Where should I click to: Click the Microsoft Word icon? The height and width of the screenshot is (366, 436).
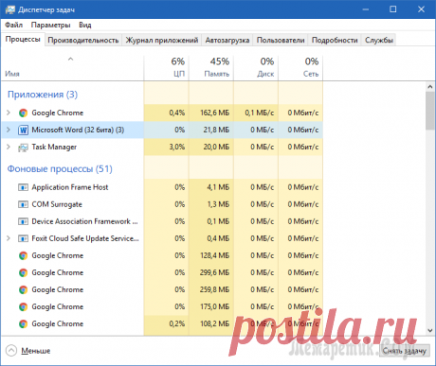(23, 130)
